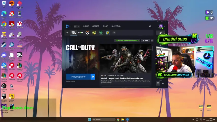Open Teamfight Tactics desktop shortcut
This screenshot has width=217, height=122.
tap(4, 36)
